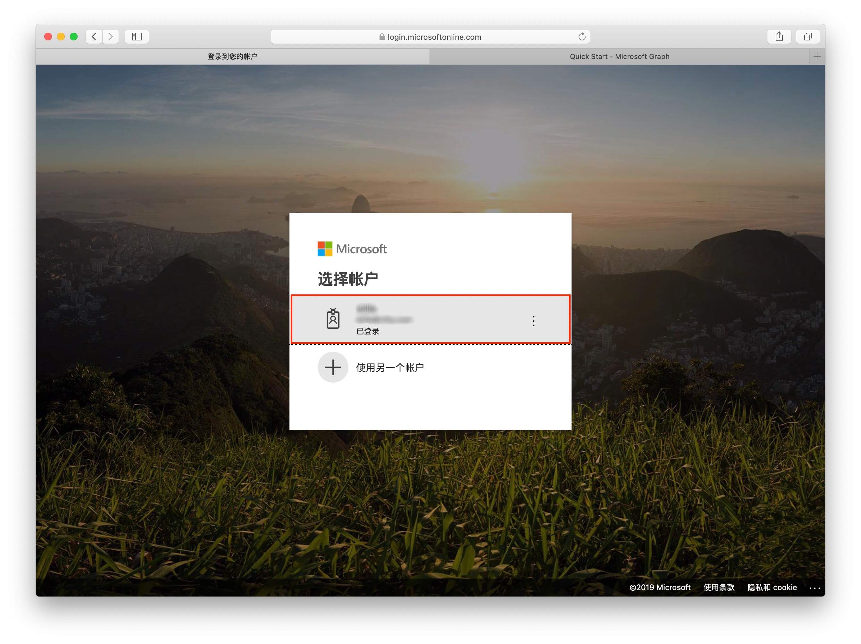Click Safari back navigation arrow
Screen dimensions: 861x644
click(94, 37)
